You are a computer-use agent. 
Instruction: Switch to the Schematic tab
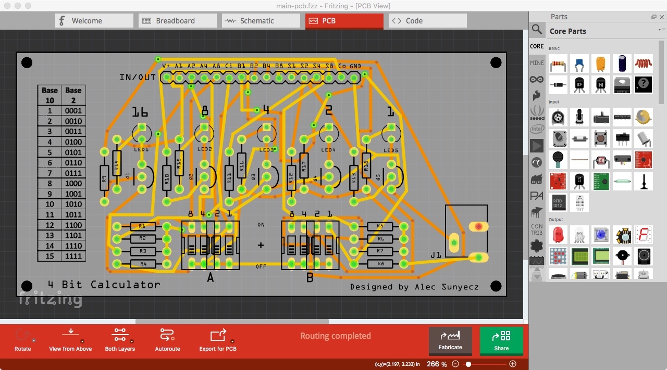click(x=261, y=21)
